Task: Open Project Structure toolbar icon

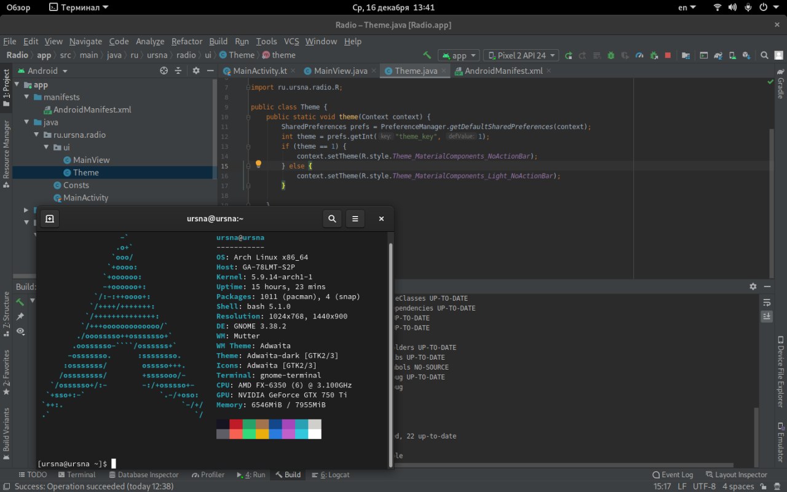Action: [x=686, y=55]
